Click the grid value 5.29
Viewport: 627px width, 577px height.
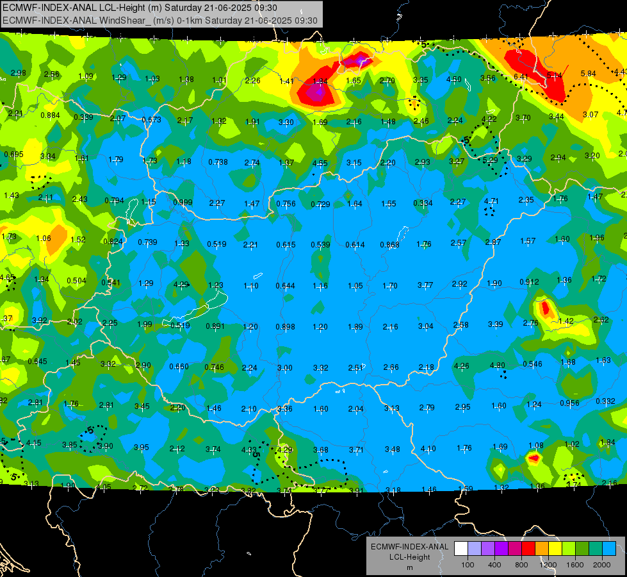click(490, 160)
